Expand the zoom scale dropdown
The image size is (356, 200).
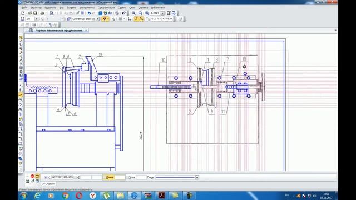(162, 13)
